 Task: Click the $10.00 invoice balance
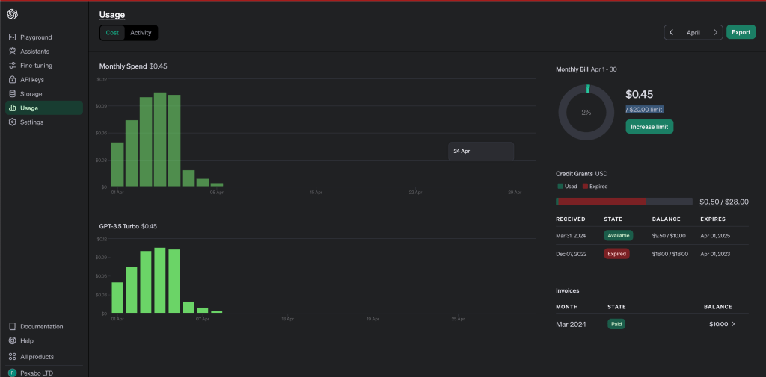pyautogui.click(x=719, y=324)
